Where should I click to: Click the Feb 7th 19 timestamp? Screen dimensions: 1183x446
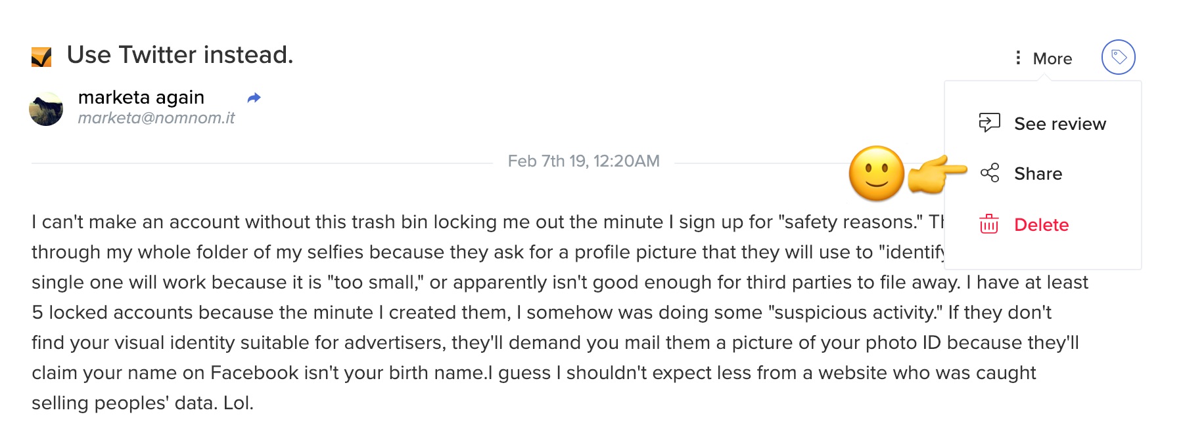coord(584,161)
